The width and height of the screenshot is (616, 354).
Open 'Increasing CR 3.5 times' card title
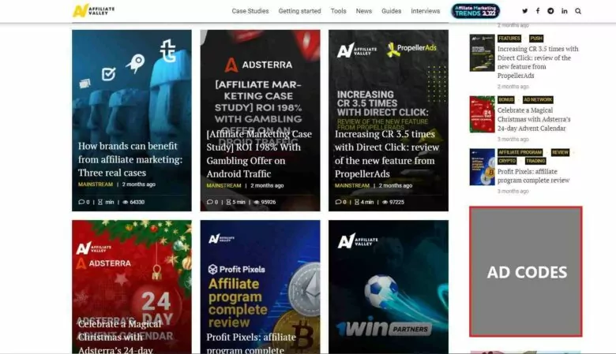[387, 154]
